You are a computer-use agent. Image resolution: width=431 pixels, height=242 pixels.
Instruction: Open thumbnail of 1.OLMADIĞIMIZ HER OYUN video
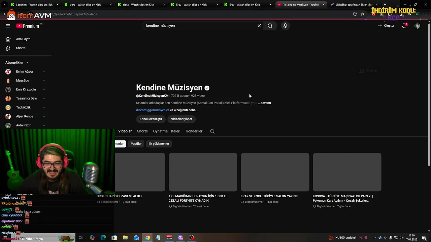click(203, 172)
